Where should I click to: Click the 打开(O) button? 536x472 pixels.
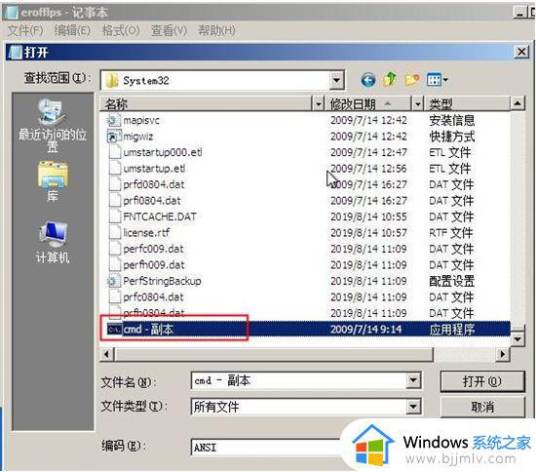[x=482, y=381]
